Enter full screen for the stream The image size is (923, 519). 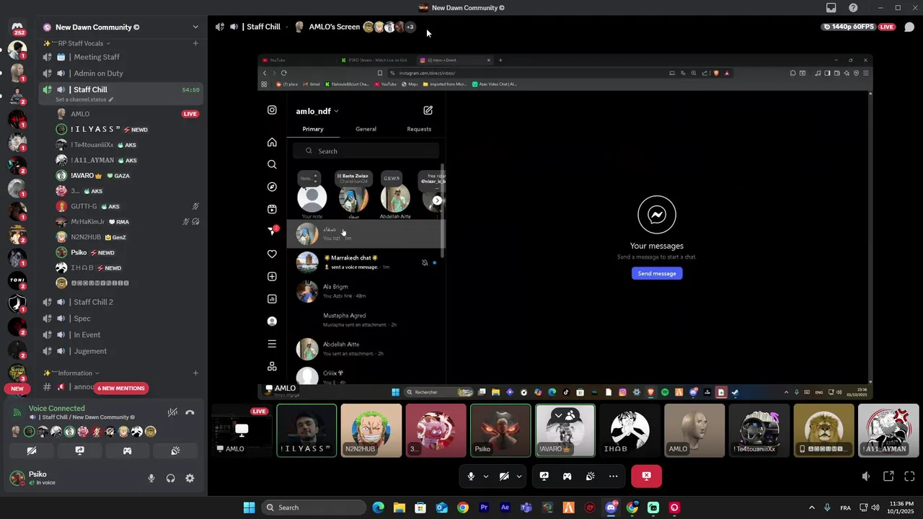click(x=909, y=476)
